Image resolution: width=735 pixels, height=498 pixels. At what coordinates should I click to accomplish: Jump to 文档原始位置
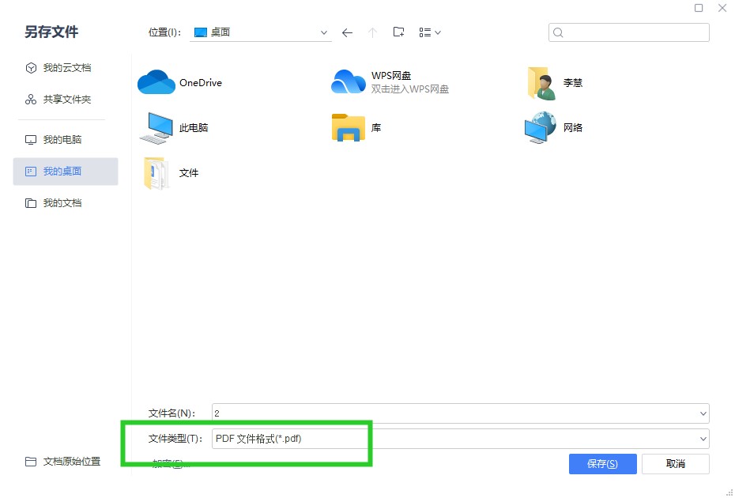coord(62,462)
